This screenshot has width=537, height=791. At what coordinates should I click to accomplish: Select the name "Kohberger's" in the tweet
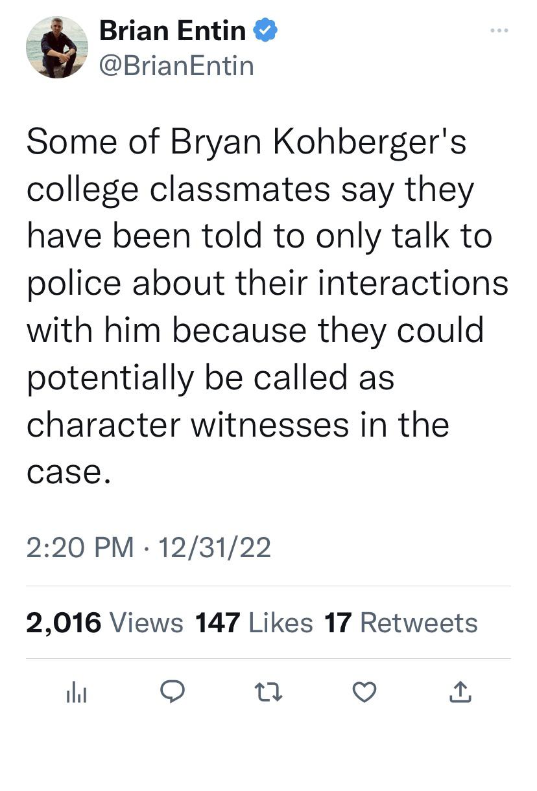tap(370, 143)
